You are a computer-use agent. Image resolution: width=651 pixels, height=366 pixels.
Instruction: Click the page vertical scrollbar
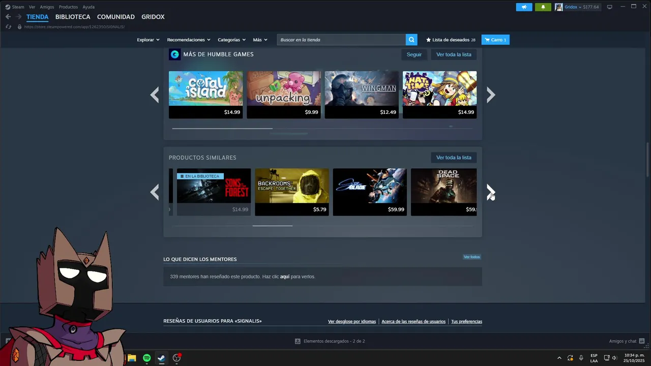pos(648,160)
